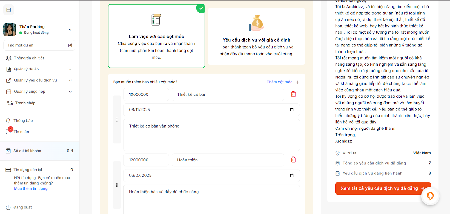
Task: Open calendar picker for 06/27/2025 date
Action: click(x=292, y=176)
